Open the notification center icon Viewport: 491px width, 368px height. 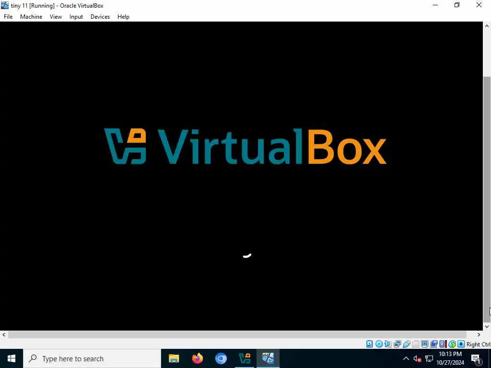coord(476,358)
